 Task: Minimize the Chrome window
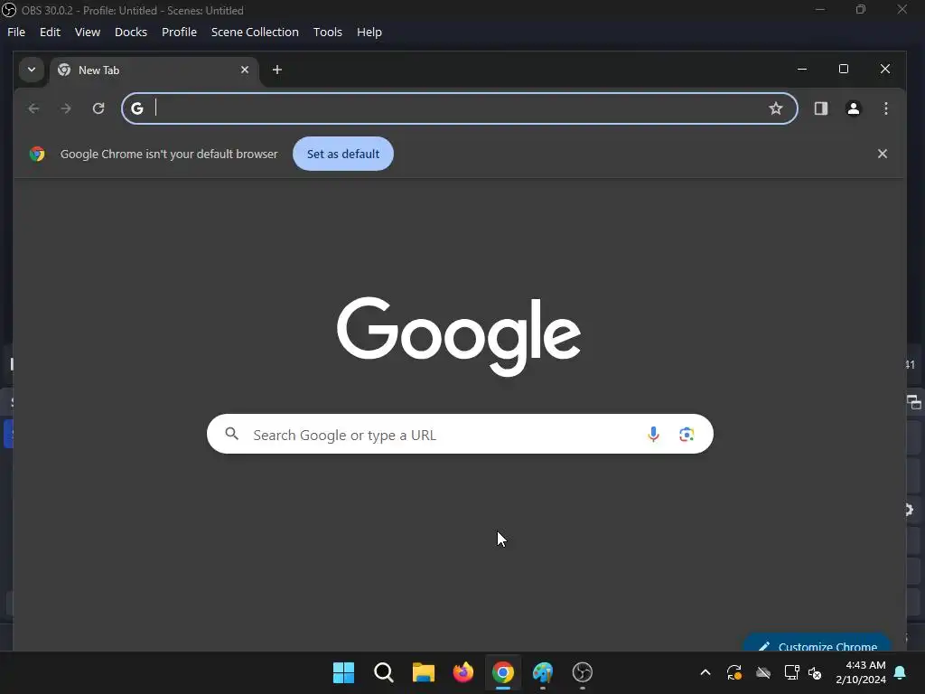pyautogui.click(x=802, y=69)
